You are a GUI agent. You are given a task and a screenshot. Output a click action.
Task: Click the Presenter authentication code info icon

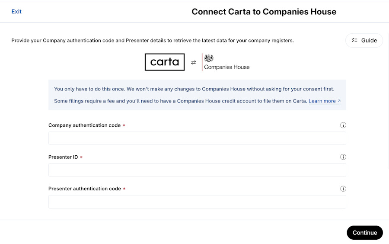(343, 189)
